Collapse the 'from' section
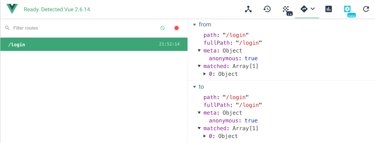Screen dimensions: 375x143 coord(195,25)
